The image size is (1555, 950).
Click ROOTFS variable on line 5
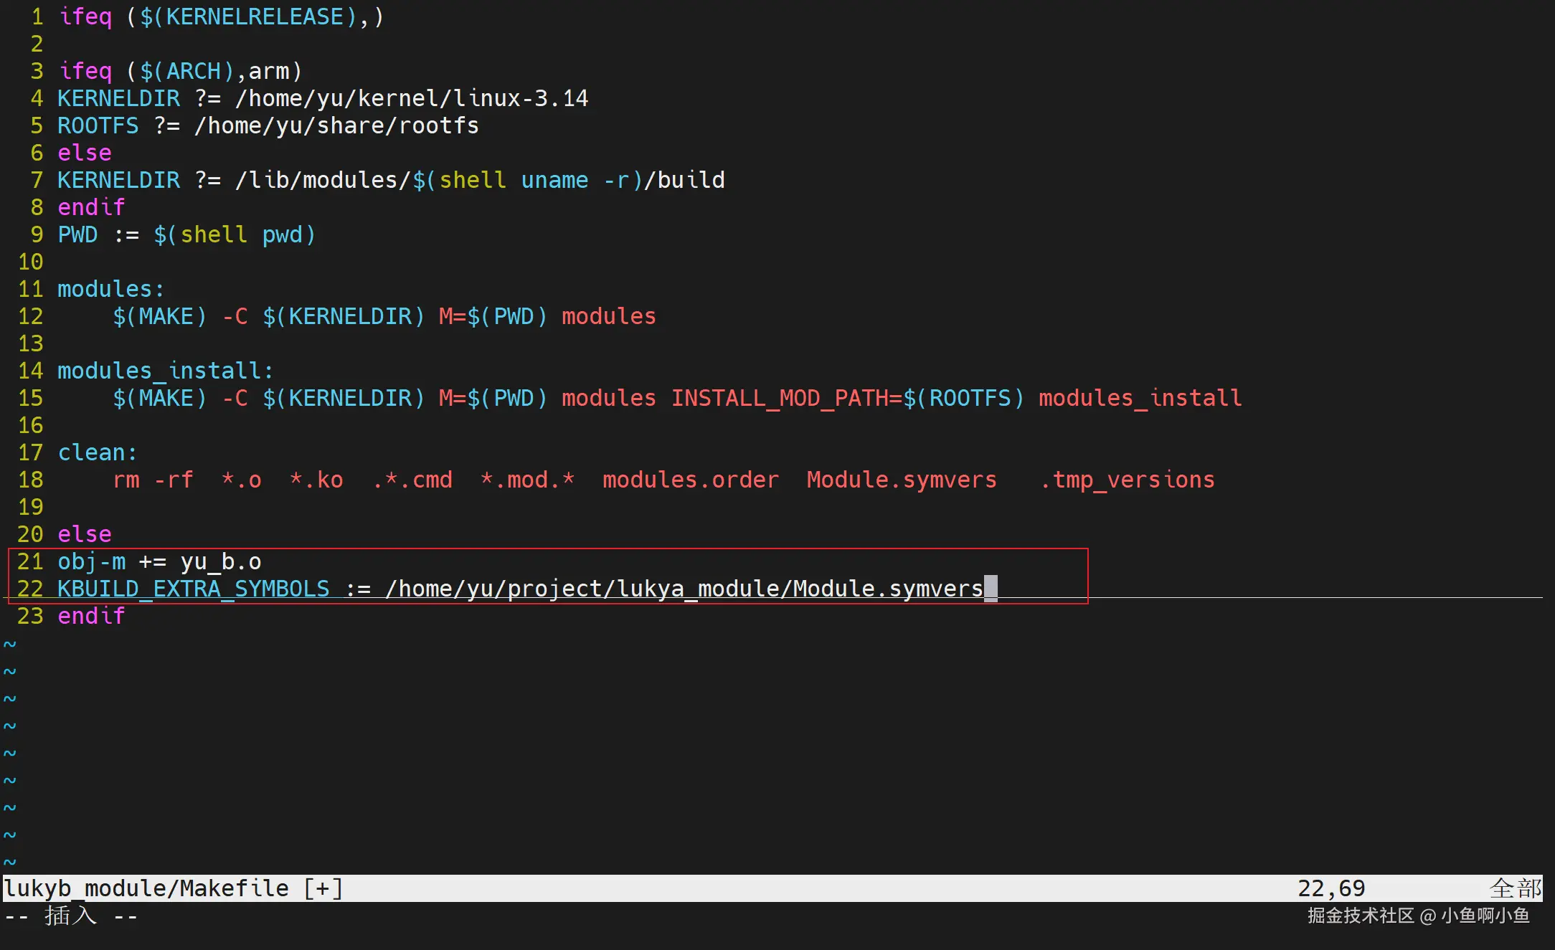(98, 125)
